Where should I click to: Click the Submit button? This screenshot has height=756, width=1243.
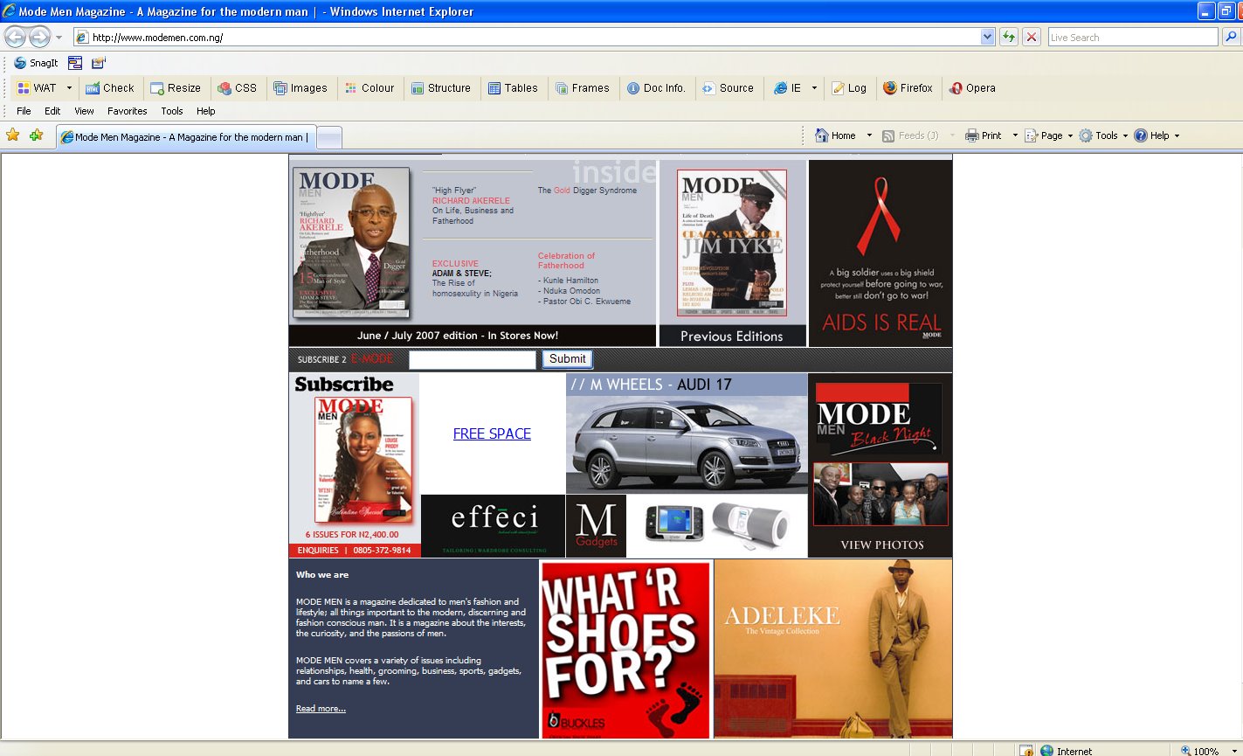[568, 358]
